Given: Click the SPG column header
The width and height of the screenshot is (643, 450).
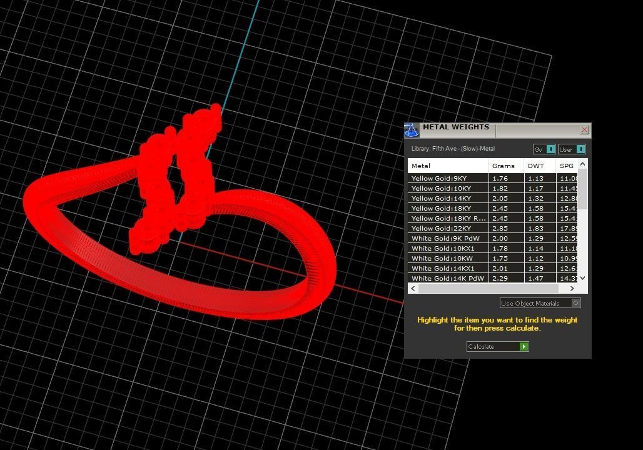Looking at the screenshot, I should 567,166.
